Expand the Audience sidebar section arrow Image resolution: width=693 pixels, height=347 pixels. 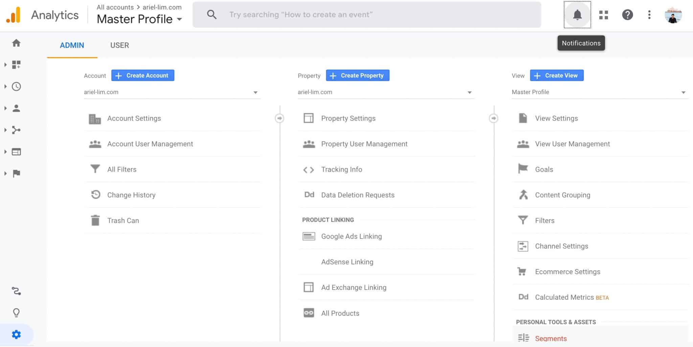(x=5, y=108)
